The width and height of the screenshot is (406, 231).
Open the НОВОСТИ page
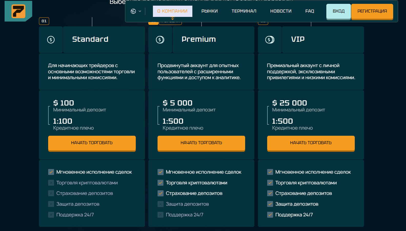(x=281, y=11)
